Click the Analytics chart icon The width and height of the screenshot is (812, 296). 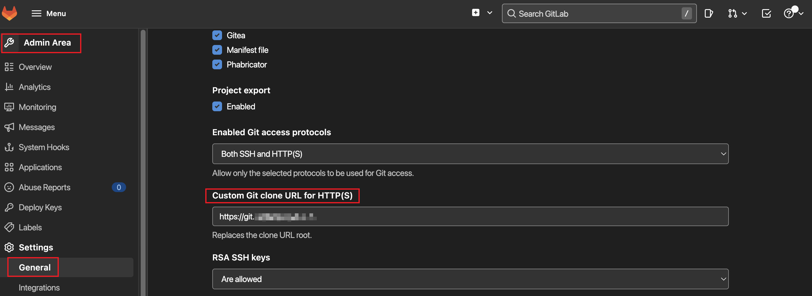9,87
